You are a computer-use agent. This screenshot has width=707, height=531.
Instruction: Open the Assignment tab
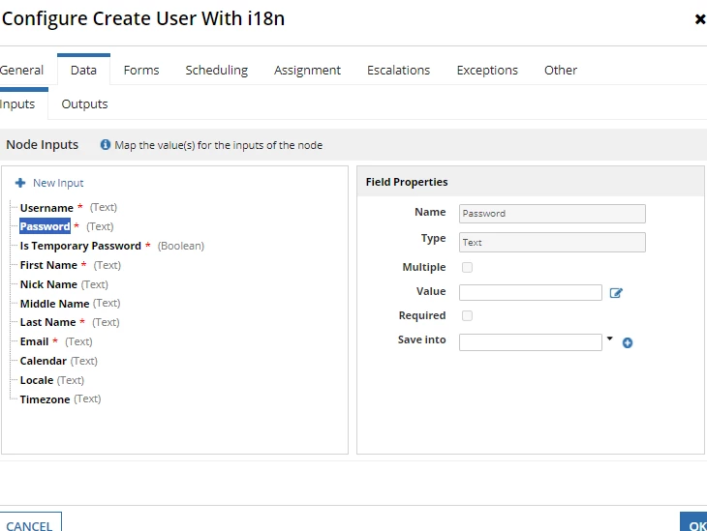308,71
